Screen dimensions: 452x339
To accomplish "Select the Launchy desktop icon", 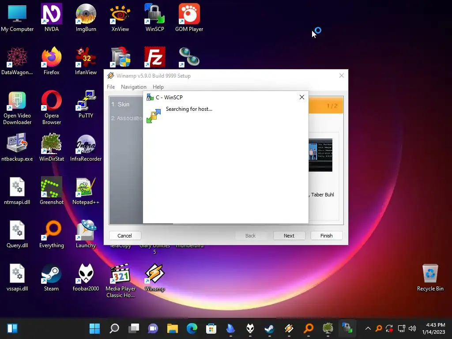I will [86, 234].
